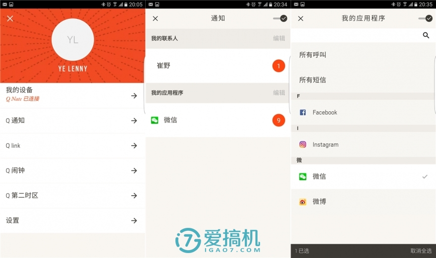Tap the search magnifier icon
Viewport: 436px width, 258px height.
(x=426, y=35)
